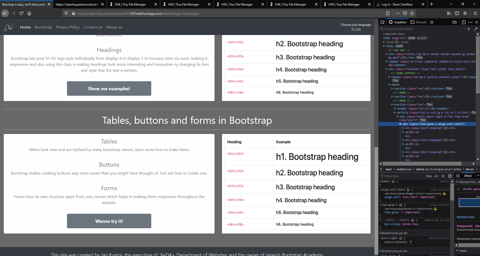Image resolution: width=480 pixels, height=256 pixels.
Task: Toggle the rulers icon in devtools toolbar
Action: click(454, 22)
